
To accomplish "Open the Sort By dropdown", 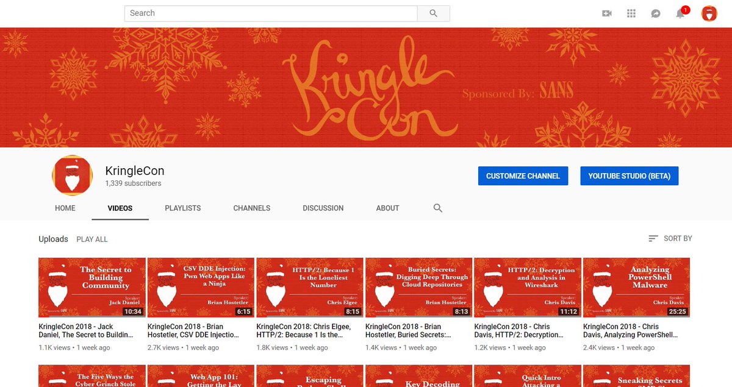I will (x=670, y=238).
